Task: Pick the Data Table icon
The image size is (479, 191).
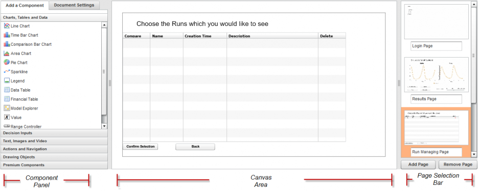Action: [x=7, y=90]
